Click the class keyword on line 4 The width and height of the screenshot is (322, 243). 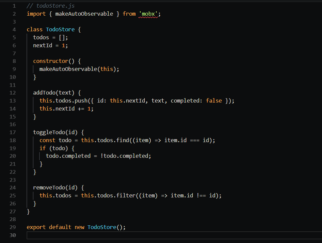coord(35,29)
